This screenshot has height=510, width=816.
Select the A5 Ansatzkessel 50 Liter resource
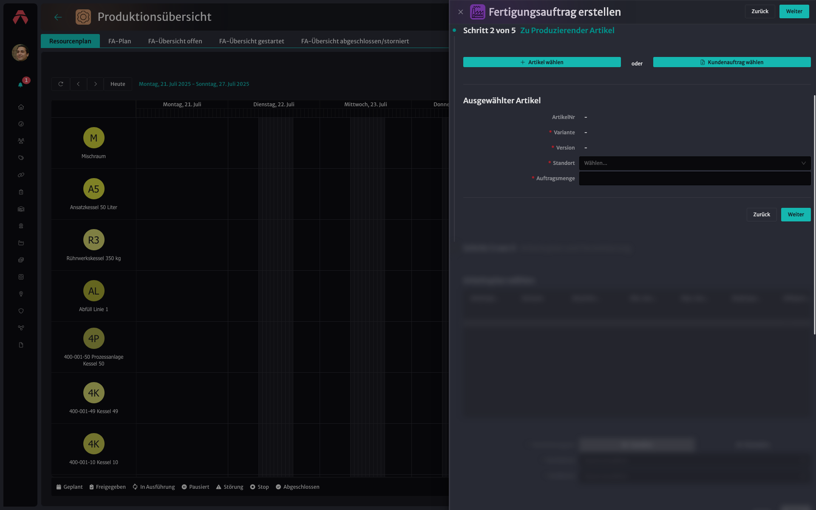tap(93, 189)
